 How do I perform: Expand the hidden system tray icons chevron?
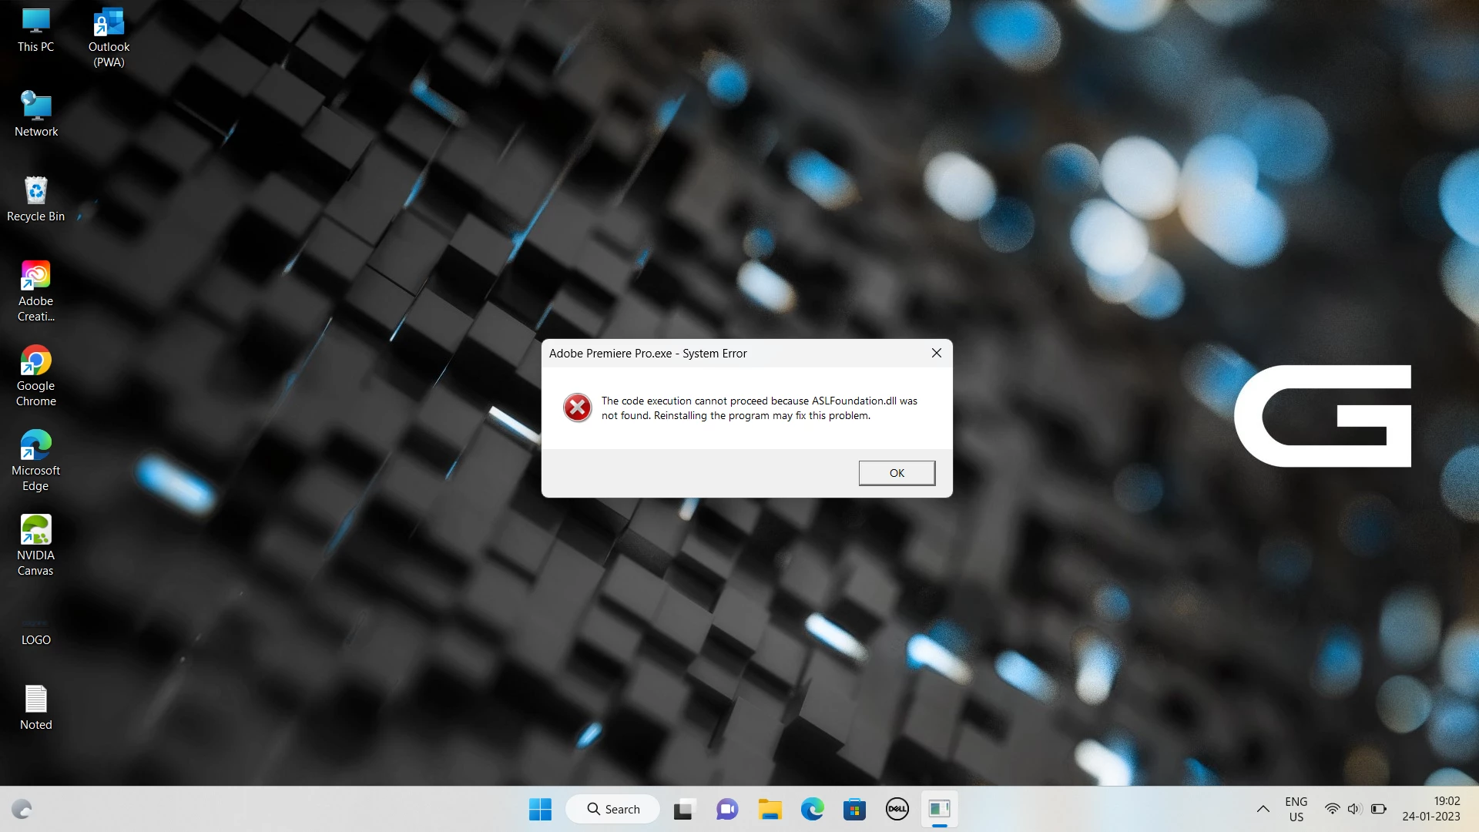(1263, 809)
